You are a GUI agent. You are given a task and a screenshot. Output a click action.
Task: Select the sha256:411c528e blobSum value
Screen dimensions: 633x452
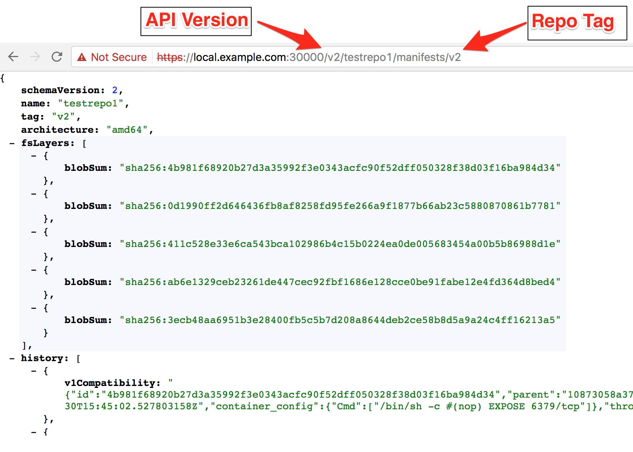(340, 244)
